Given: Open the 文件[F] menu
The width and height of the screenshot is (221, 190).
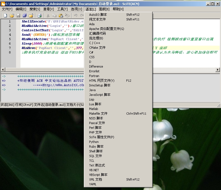Looking at the screenshot, I should [7, 9].
